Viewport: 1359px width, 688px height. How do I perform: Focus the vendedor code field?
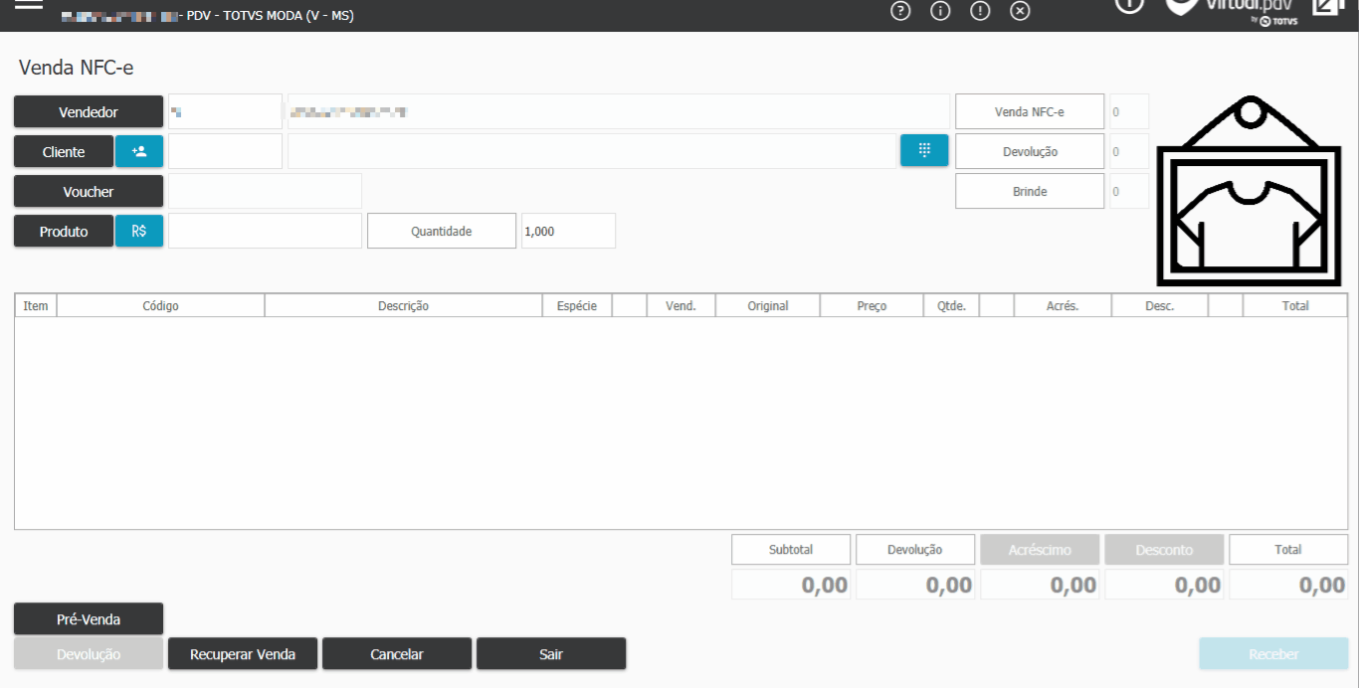(x=225, y=111)
